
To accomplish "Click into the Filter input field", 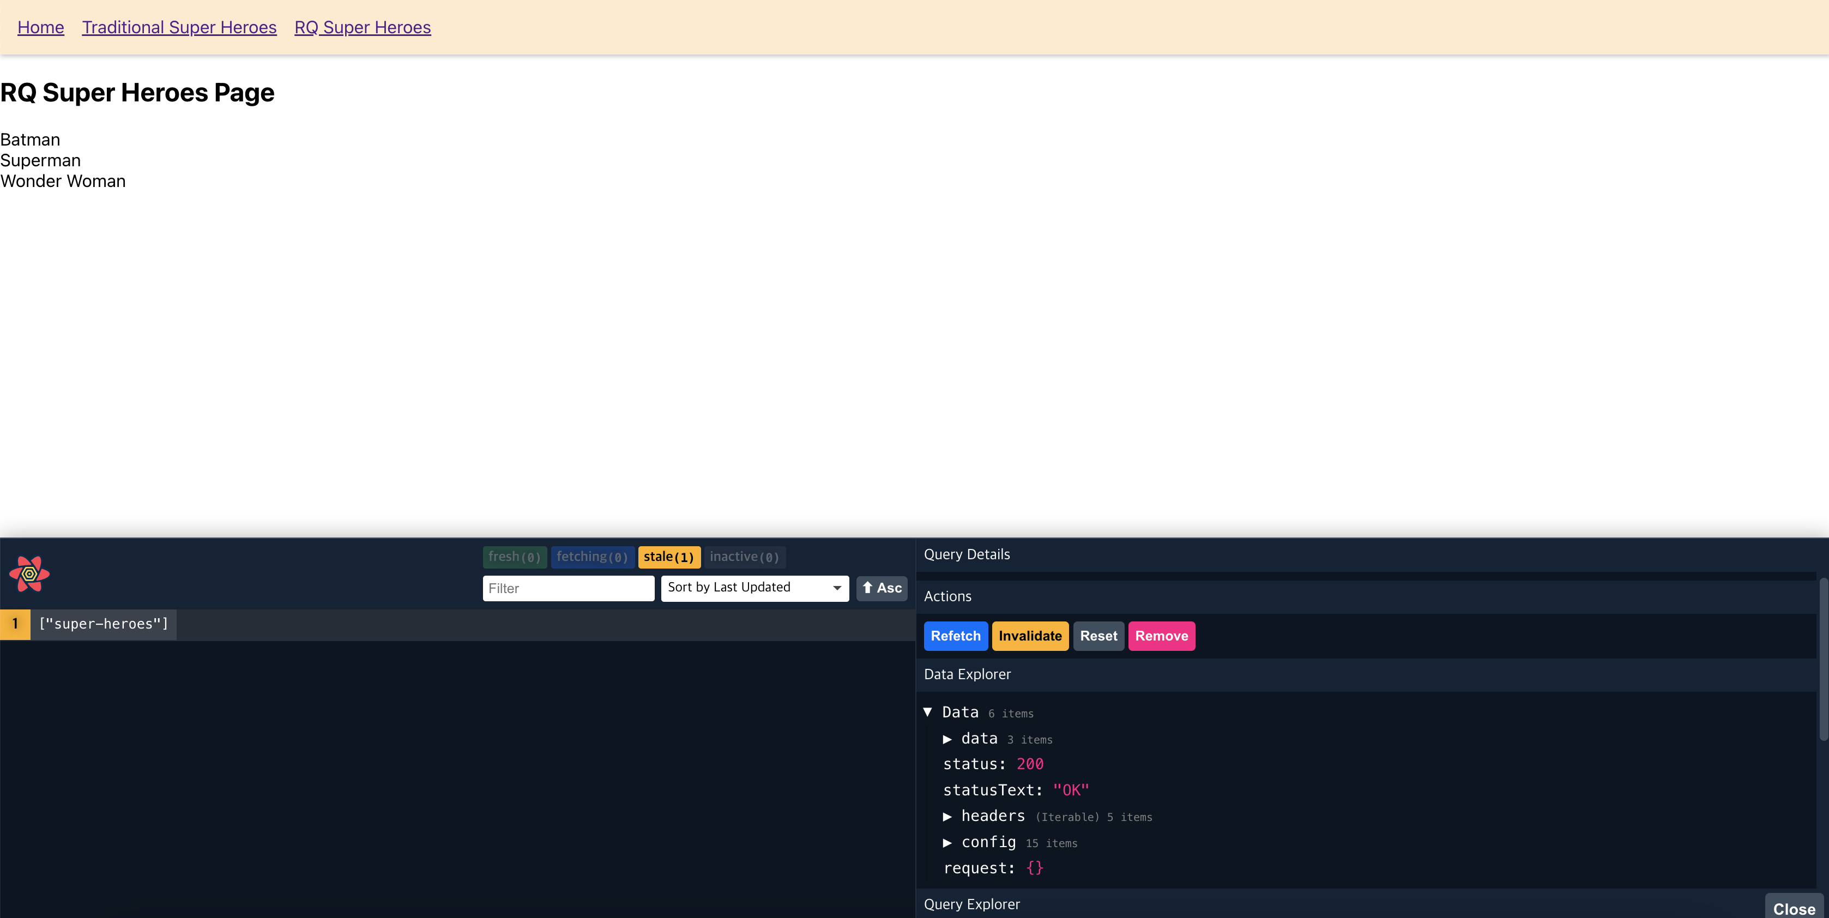I will (x=568, y=589).
